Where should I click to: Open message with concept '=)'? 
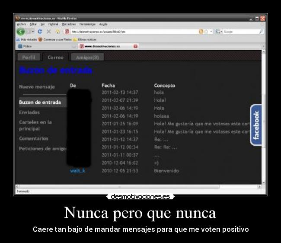click(156, 163)
